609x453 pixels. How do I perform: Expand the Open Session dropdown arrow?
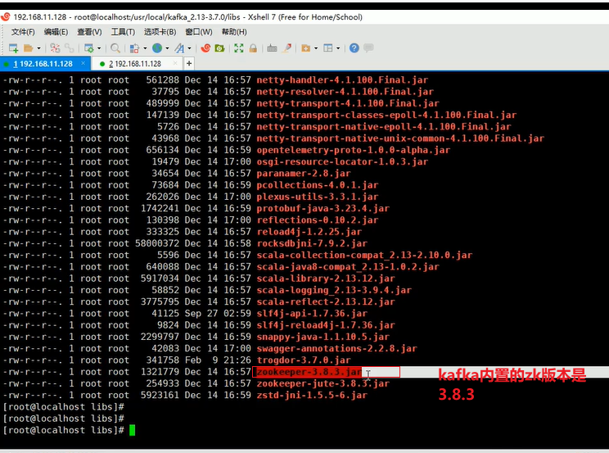click(38, 48)
